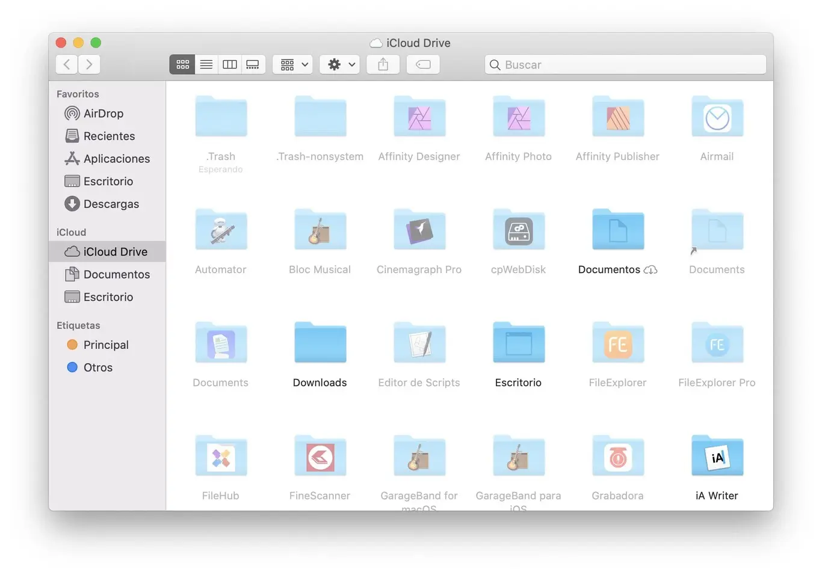This screenshot has width=822, height=575.
Task: Select the Documents folder beside Downloads
Action: click(x=221, y=343)
